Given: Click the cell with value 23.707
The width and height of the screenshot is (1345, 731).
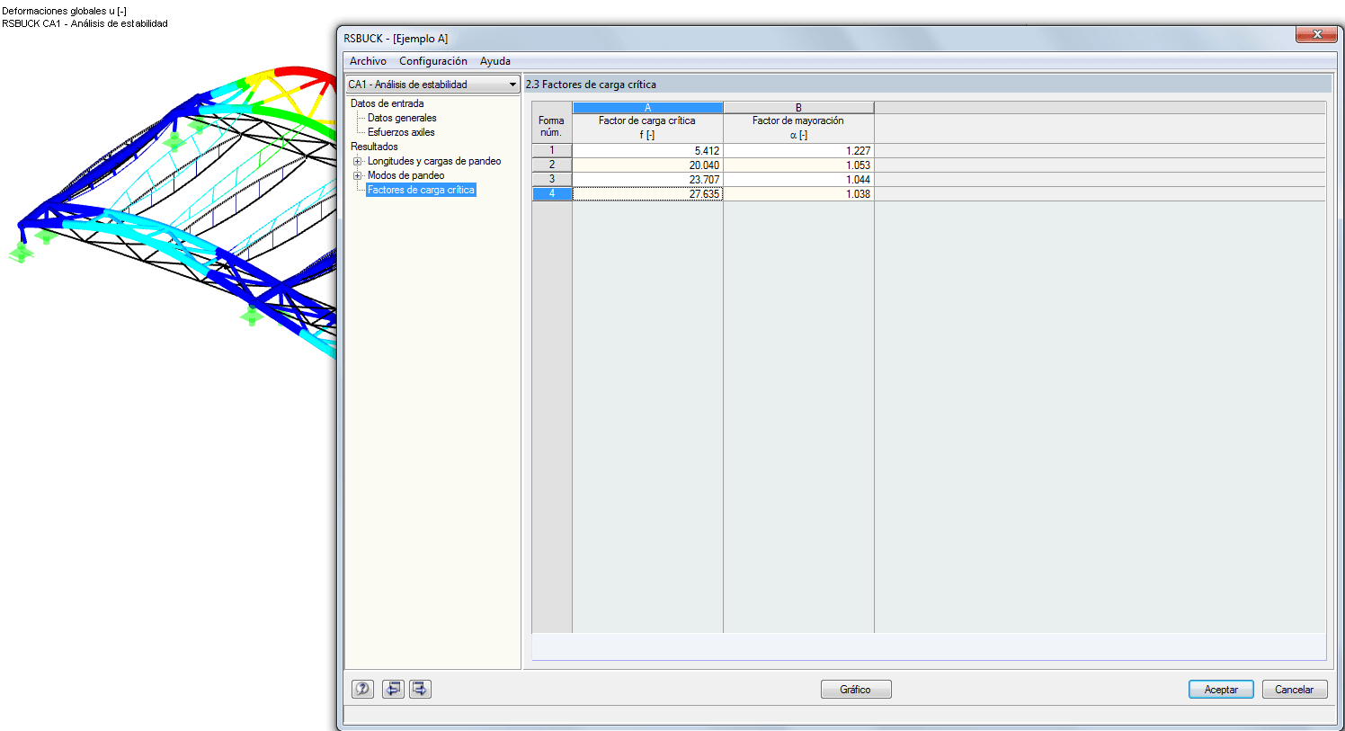Looking at the screenshot, I should [647, 179].
